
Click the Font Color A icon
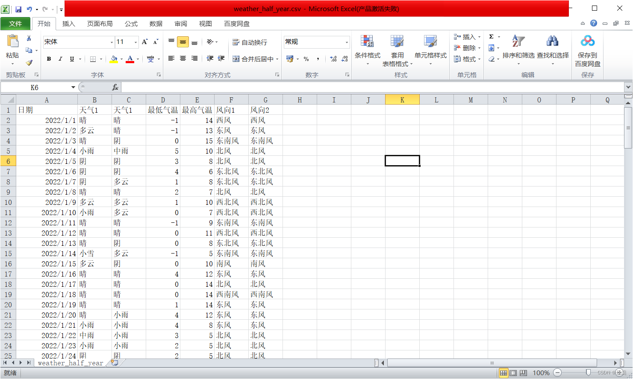(x=130, y=59)
